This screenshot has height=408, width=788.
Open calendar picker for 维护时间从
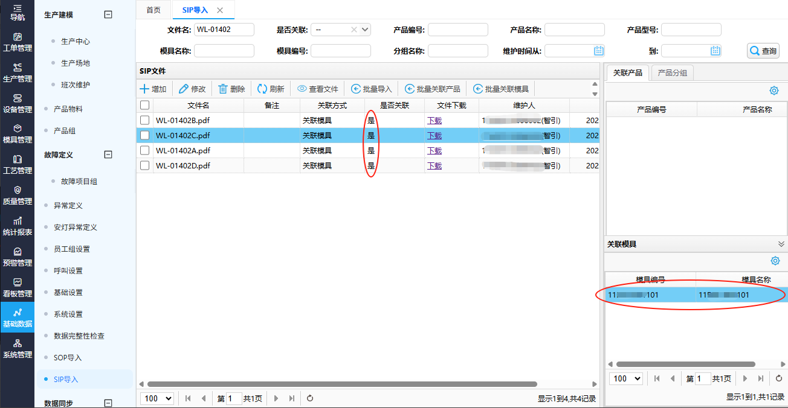click(x=599, y=51)
